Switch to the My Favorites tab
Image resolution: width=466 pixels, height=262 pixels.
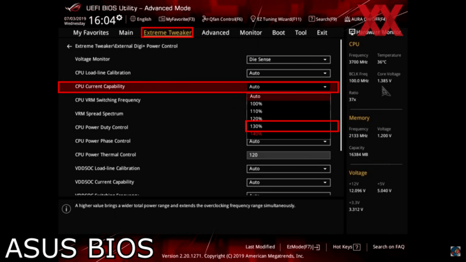coord(91,33)
